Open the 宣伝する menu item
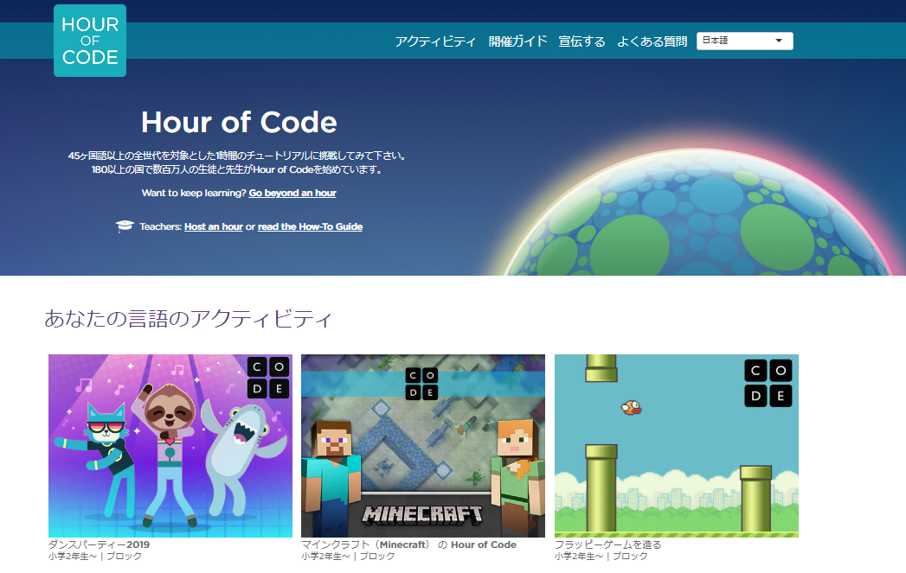This screenshot has height=573, width=906. click(x=582, y=41)
